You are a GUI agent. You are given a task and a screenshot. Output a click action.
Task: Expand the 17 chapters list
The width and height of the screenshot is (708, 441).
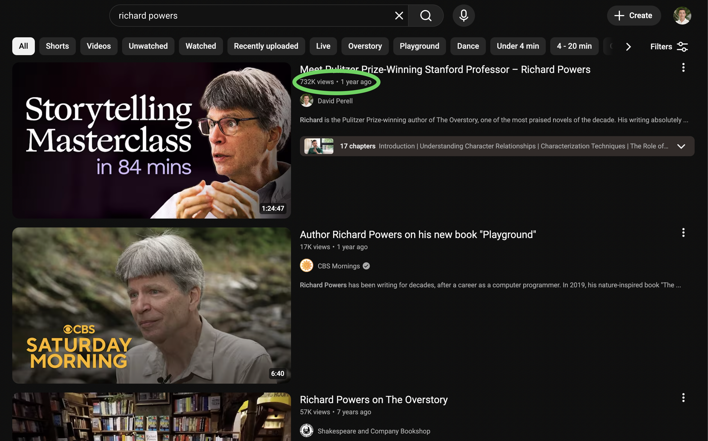(681, 146)
